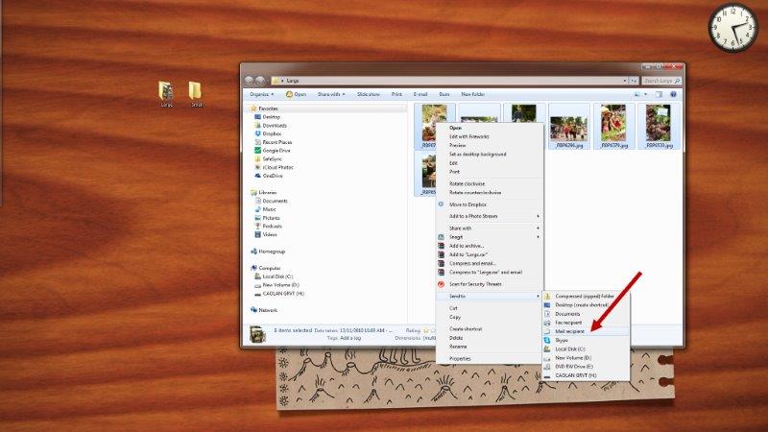Expand Add to a Photo Stream submenu
Viewport: 768px width, 432px height.
pyautogui.click(x=490, y=216)
